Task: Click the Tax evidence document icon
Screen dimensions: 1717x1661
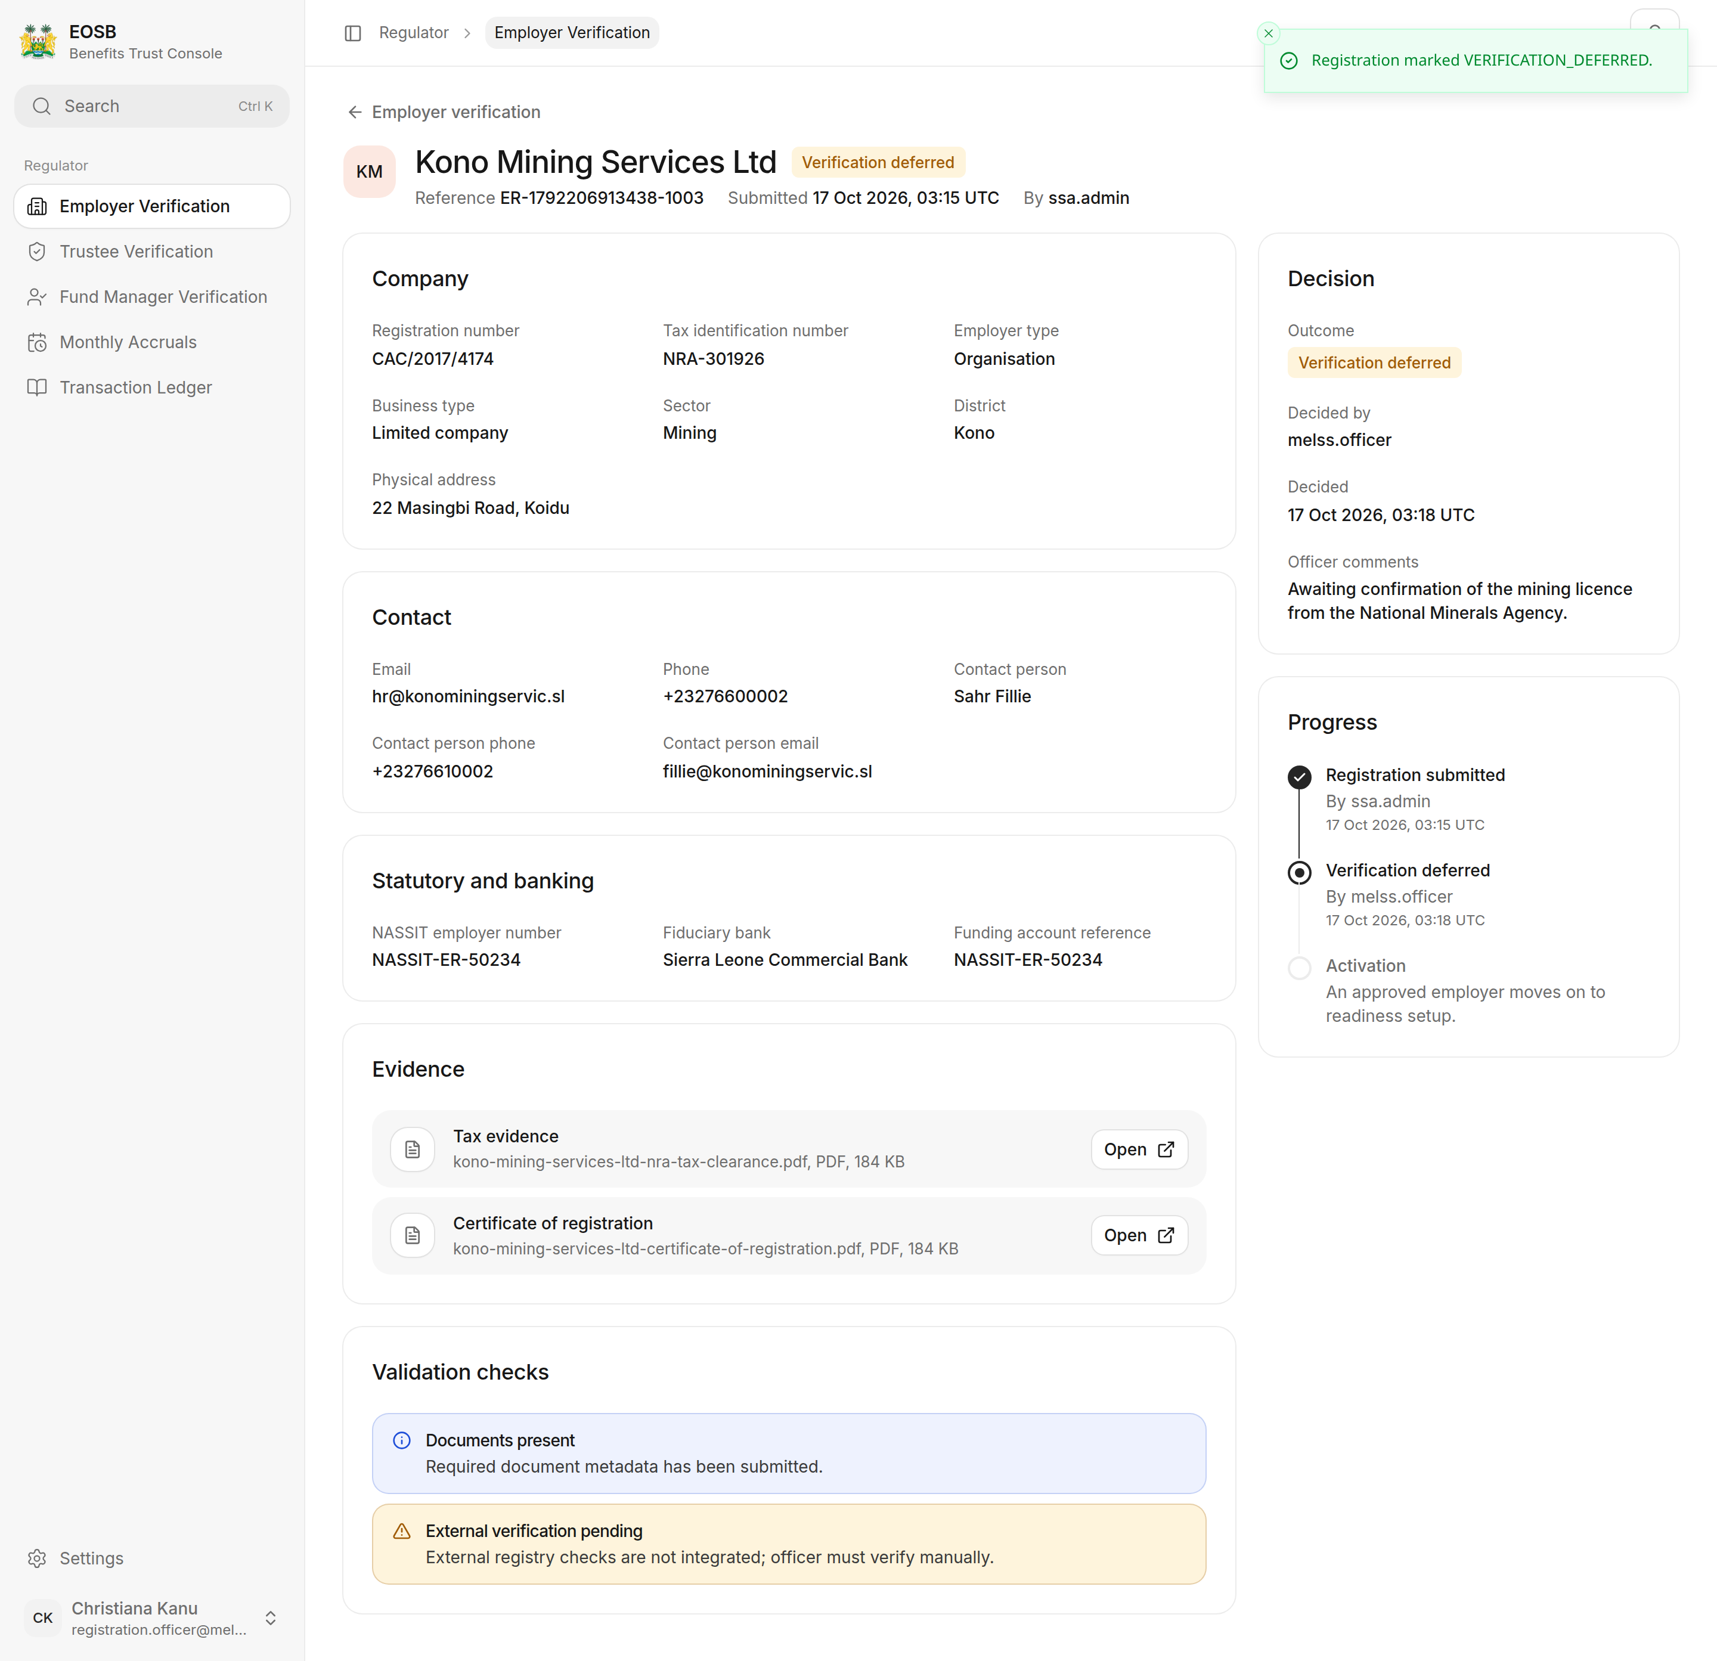Action: (x=413, y=1149)
